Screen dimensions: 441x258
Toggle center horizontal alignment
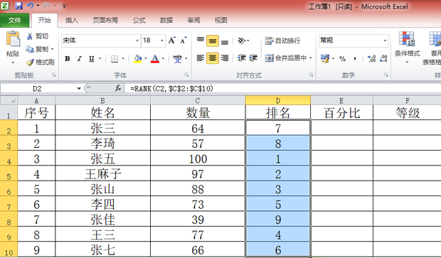[x=213, y=58]
